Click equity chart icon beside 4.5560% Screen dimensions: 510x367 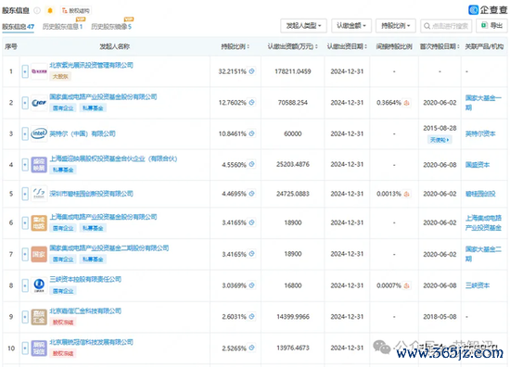click(x=251, y=164)
